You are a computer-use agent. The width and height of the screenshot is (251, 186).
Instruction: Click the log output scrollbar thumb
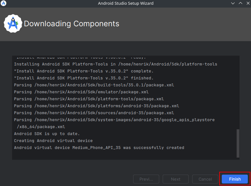(x=238, y=143)
